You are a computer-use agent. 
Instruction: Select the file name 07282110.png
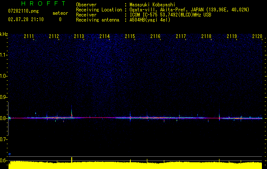(23, 11)
